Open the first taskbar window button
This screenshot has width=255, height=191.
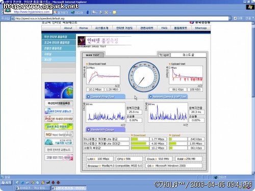click(32, 188)
